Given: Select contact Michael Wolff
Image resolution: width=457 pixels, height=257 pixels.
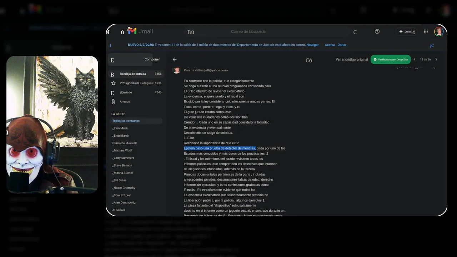Looking at the screenshot, I should (122, 151).
